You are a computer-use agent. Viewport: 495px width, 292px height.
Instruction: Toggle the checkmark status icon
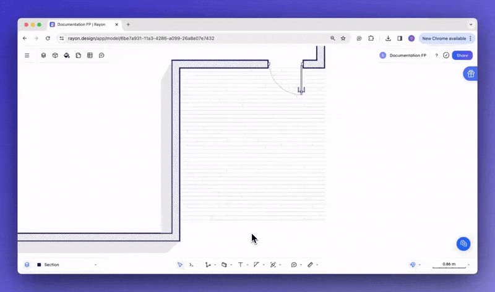tap(446, 55)
